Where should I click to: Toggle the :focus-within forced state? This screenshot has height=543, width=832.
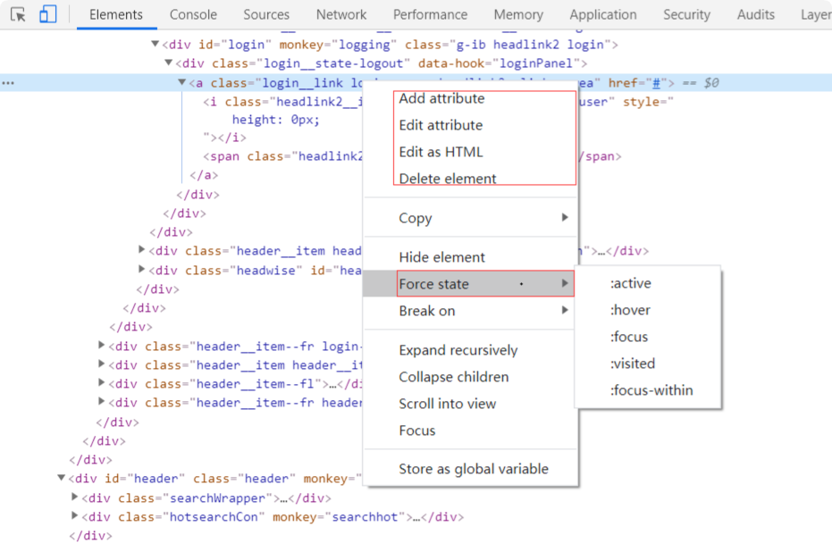(651, 390)
